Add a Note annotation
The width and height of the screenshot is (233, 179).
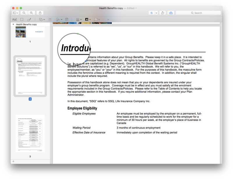67,19
